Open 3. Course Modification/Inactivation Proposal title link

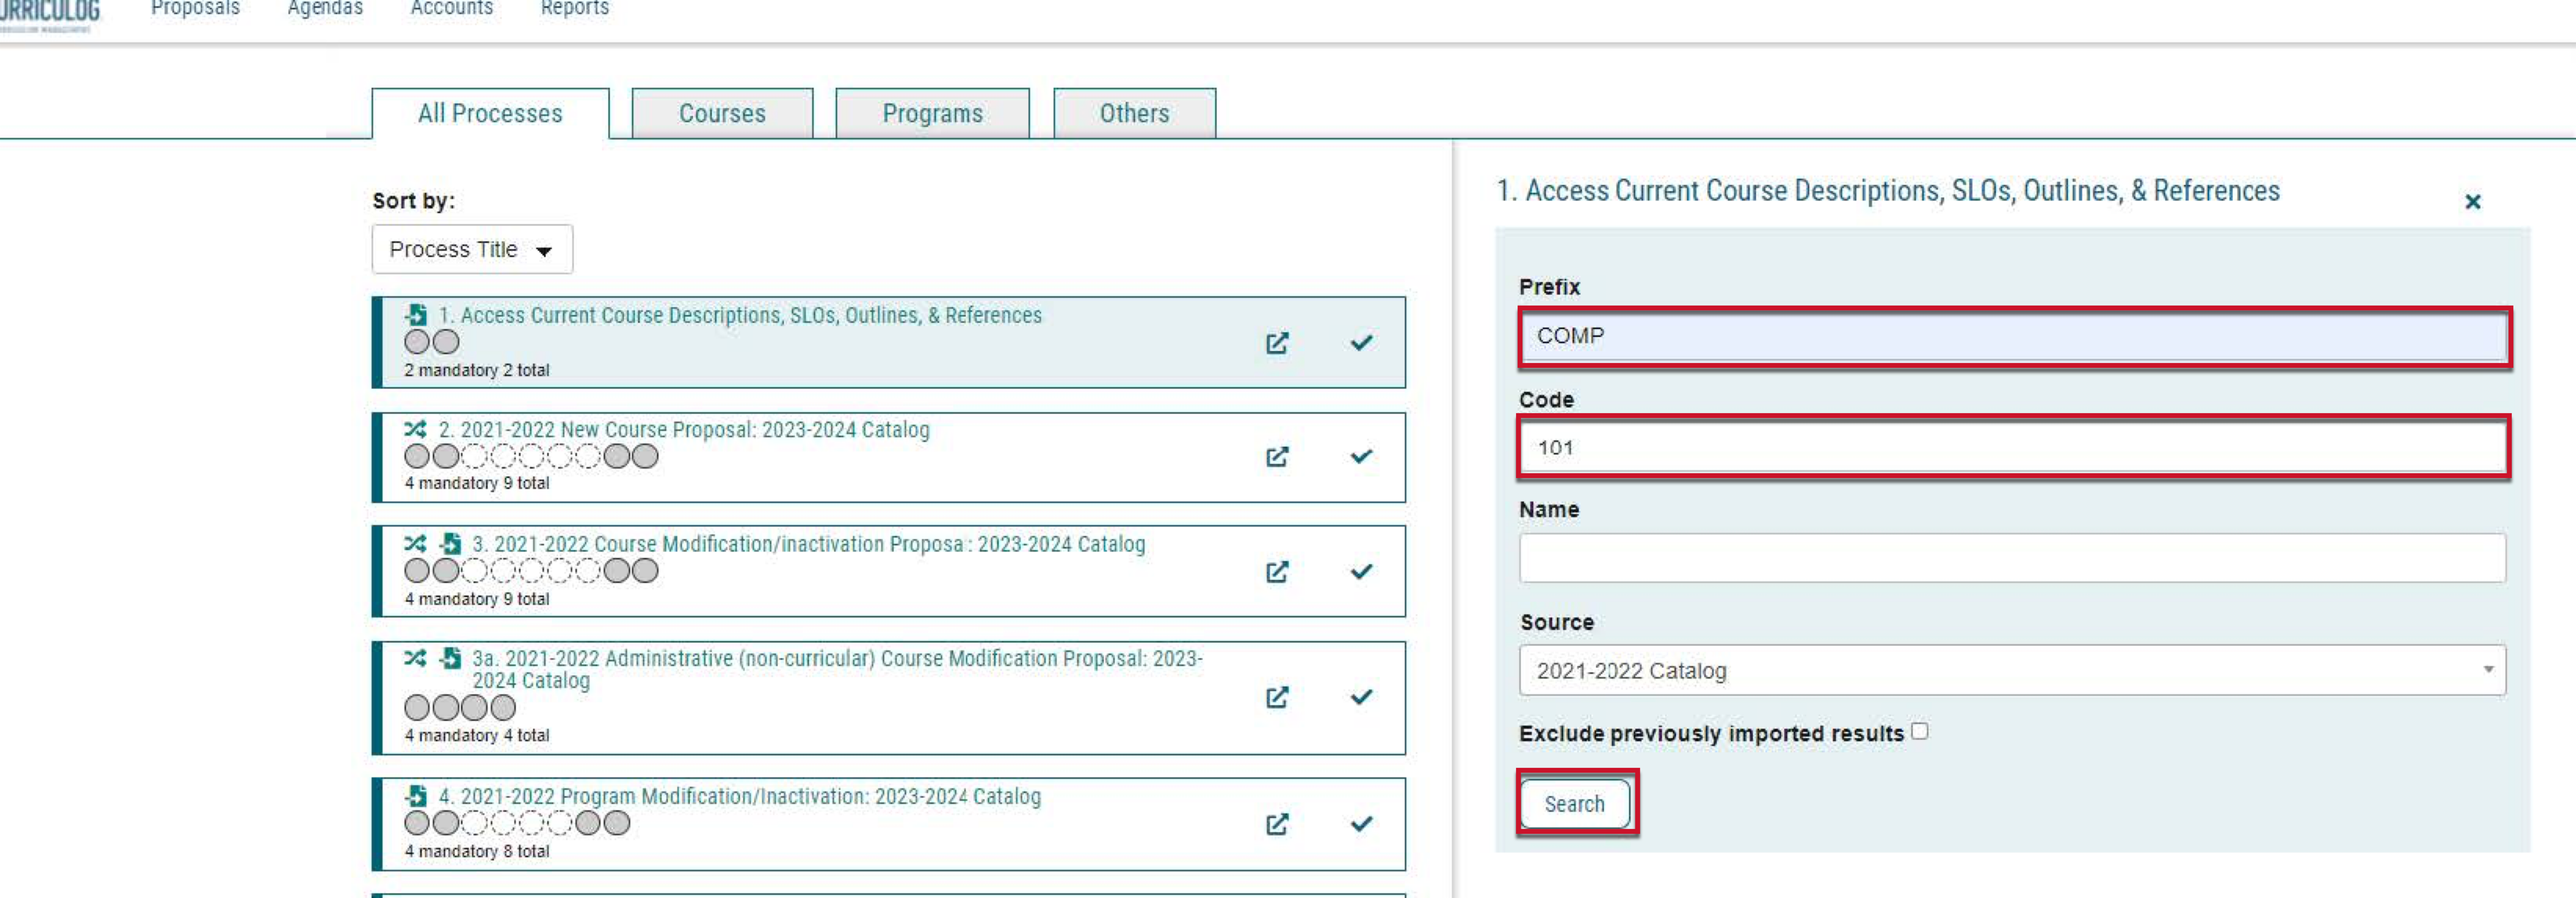[809, 544]
